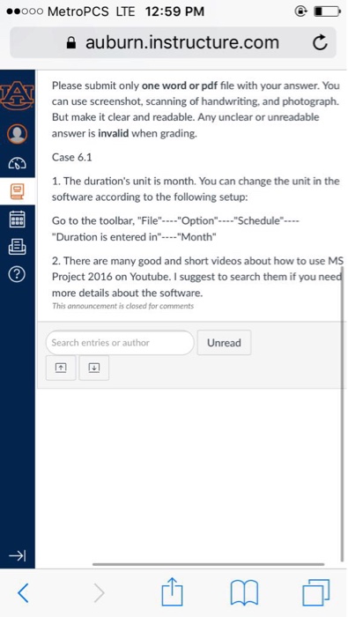Open the Safari bookmarks book icon
The width and height of the screenshot is (348, 617).
pyautogui.click(x=244, y=592)
